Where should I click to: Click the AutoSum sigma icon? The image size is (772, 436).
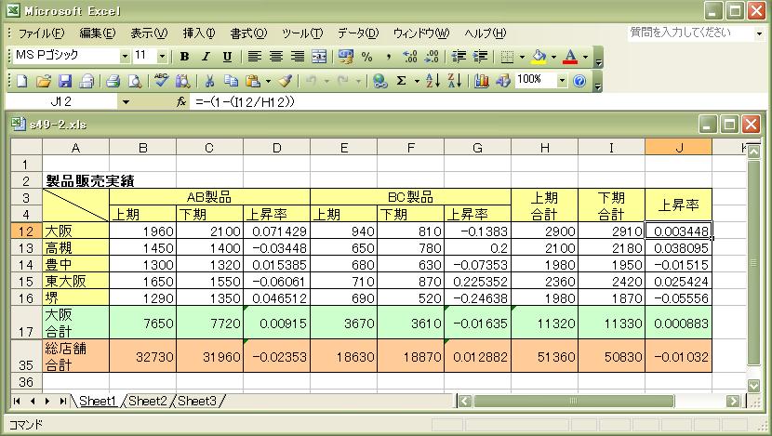point(401,80)
